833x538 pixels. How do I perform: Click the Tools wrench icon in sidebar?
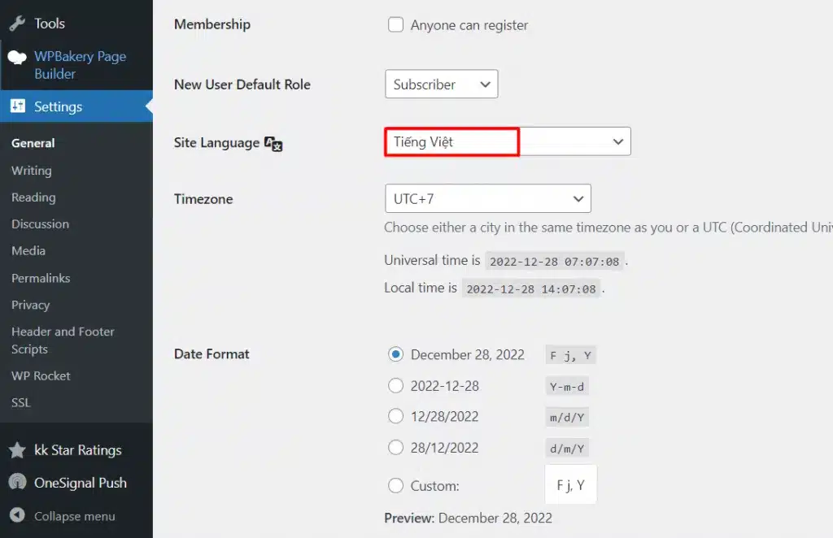tap(16, 23)
